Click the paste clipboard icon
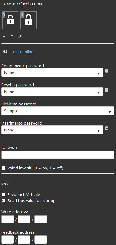Image resolution: width=116 pixels, height=245 pixels. click(x=12, y=37)
